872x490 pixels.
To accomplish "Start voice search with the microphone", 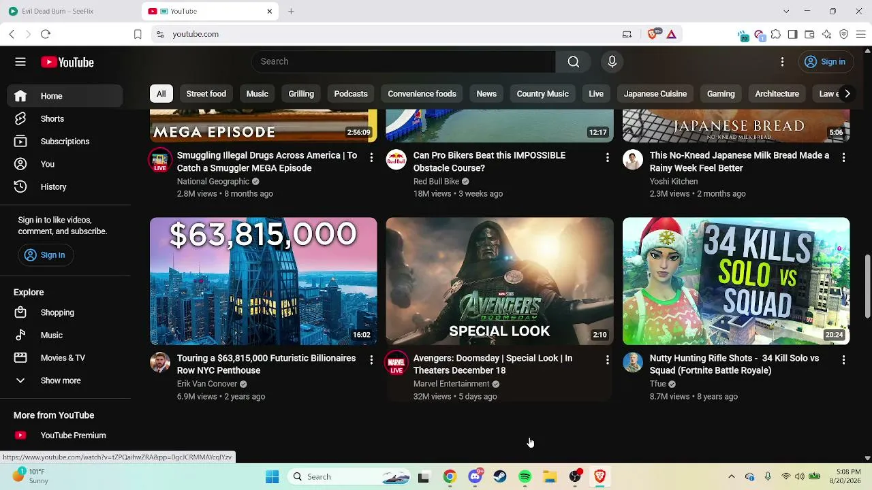I will tap(612, 62).
